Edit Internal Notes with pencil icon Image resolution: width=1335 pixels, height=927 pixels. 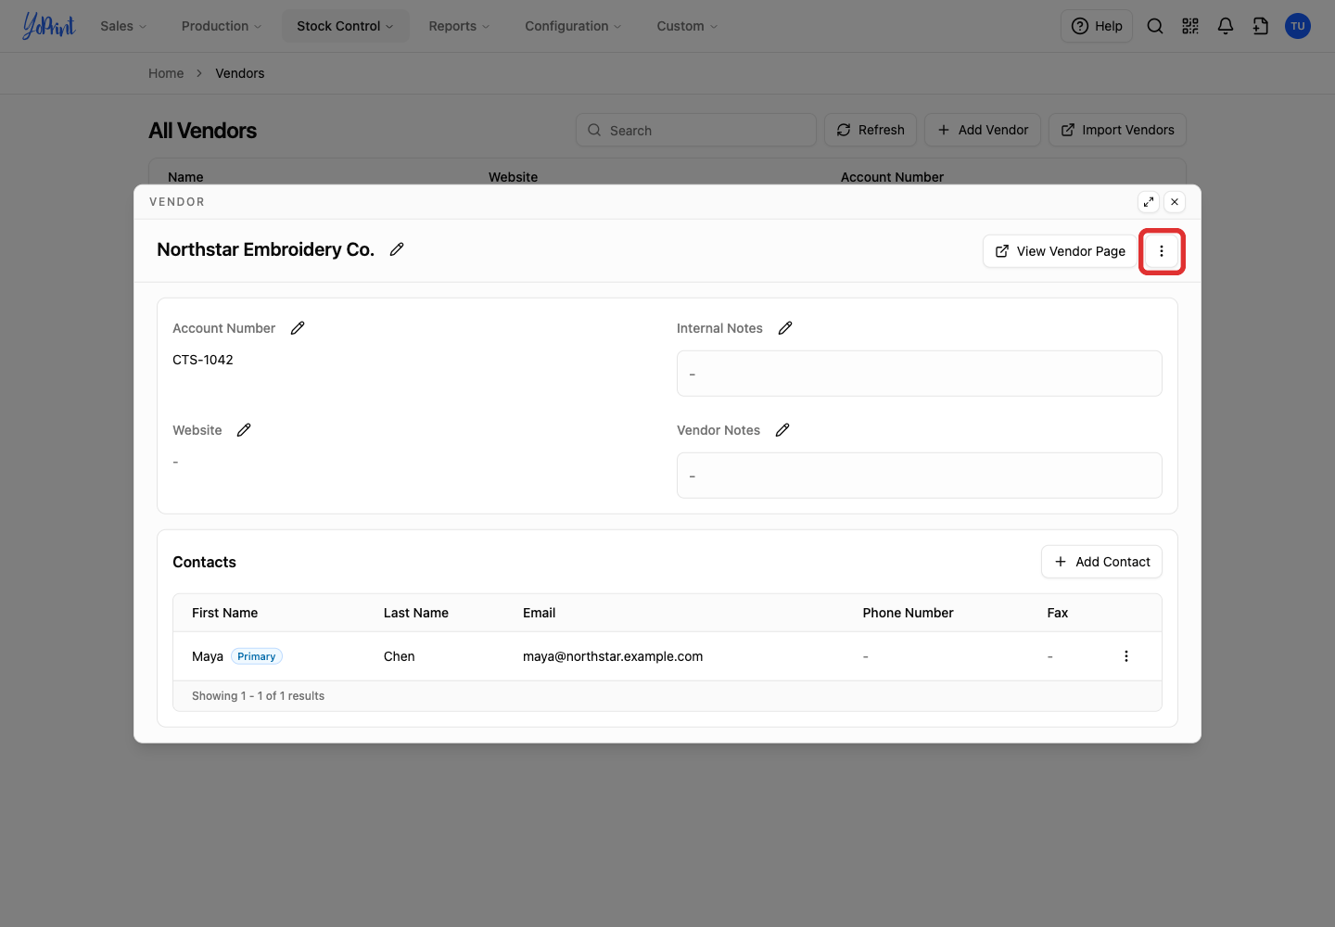[785, 328]
